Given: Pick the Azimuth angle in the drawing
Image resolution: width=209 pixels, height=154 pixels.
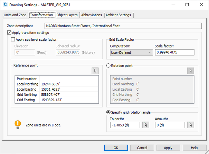Looking at the screenshot, I should [190, 125].
